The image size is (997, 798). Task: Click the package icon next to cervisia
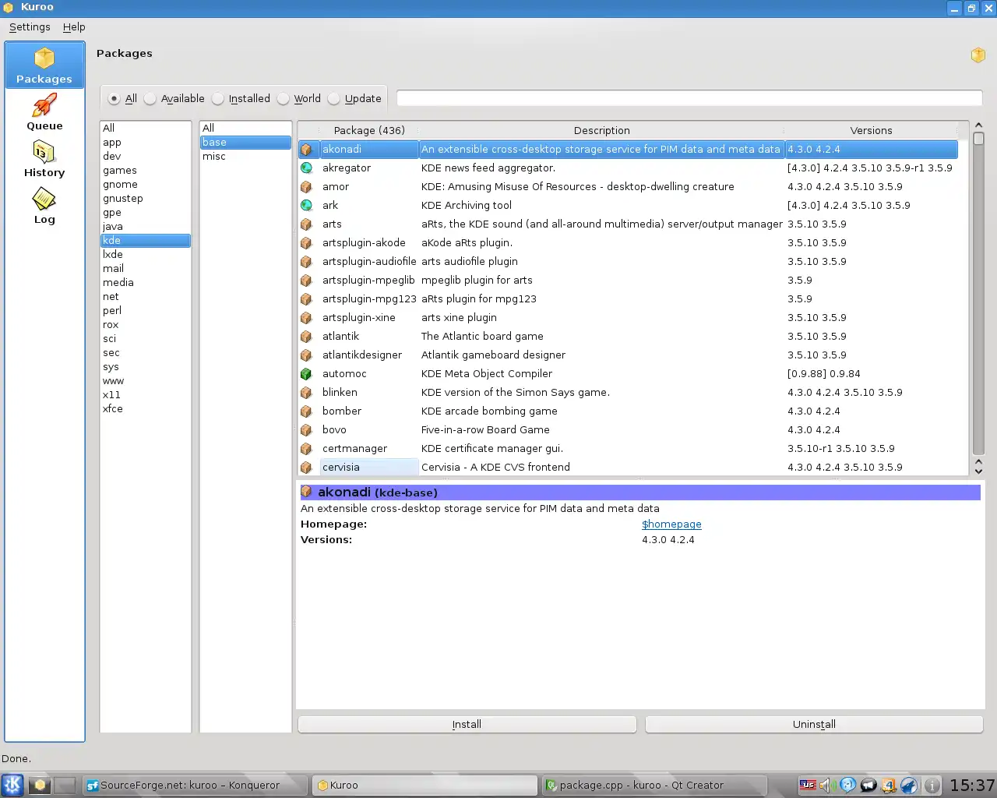(306, 467)
